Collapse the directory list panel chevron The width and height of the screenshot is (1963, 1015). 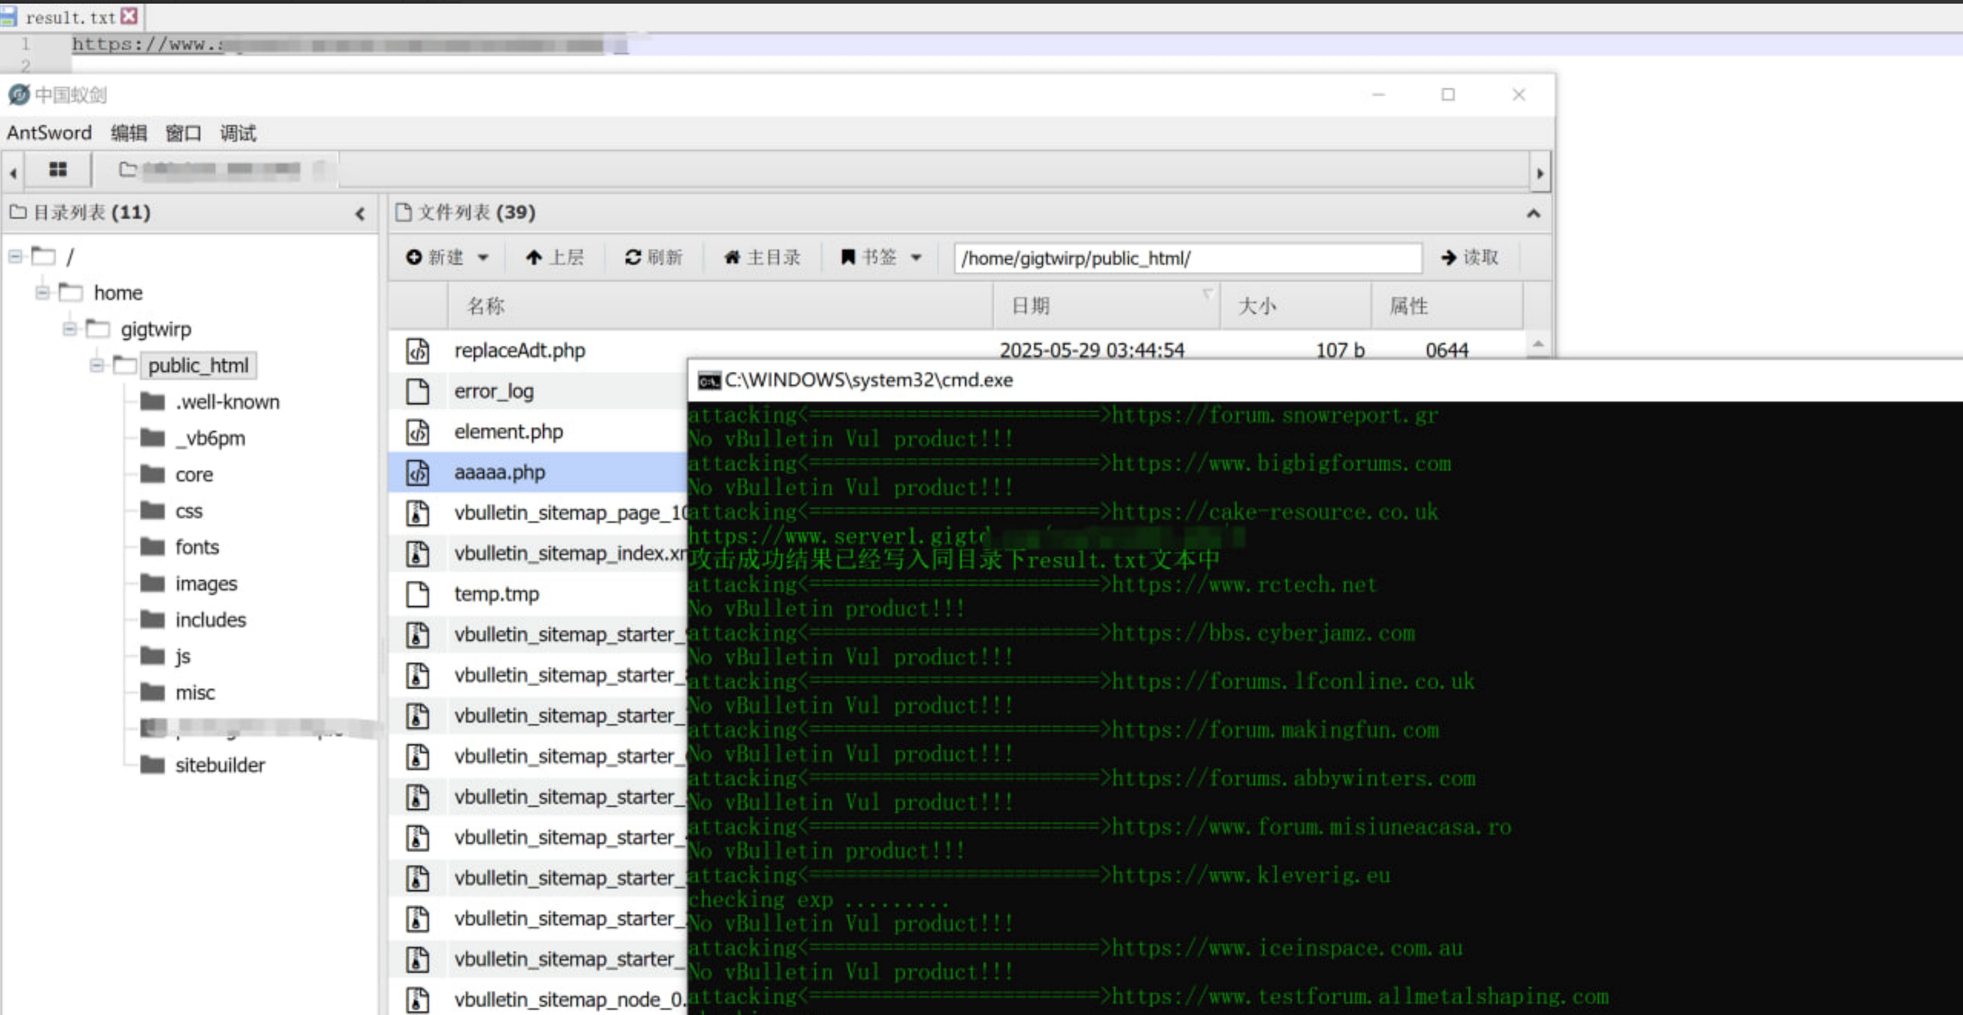361,213
